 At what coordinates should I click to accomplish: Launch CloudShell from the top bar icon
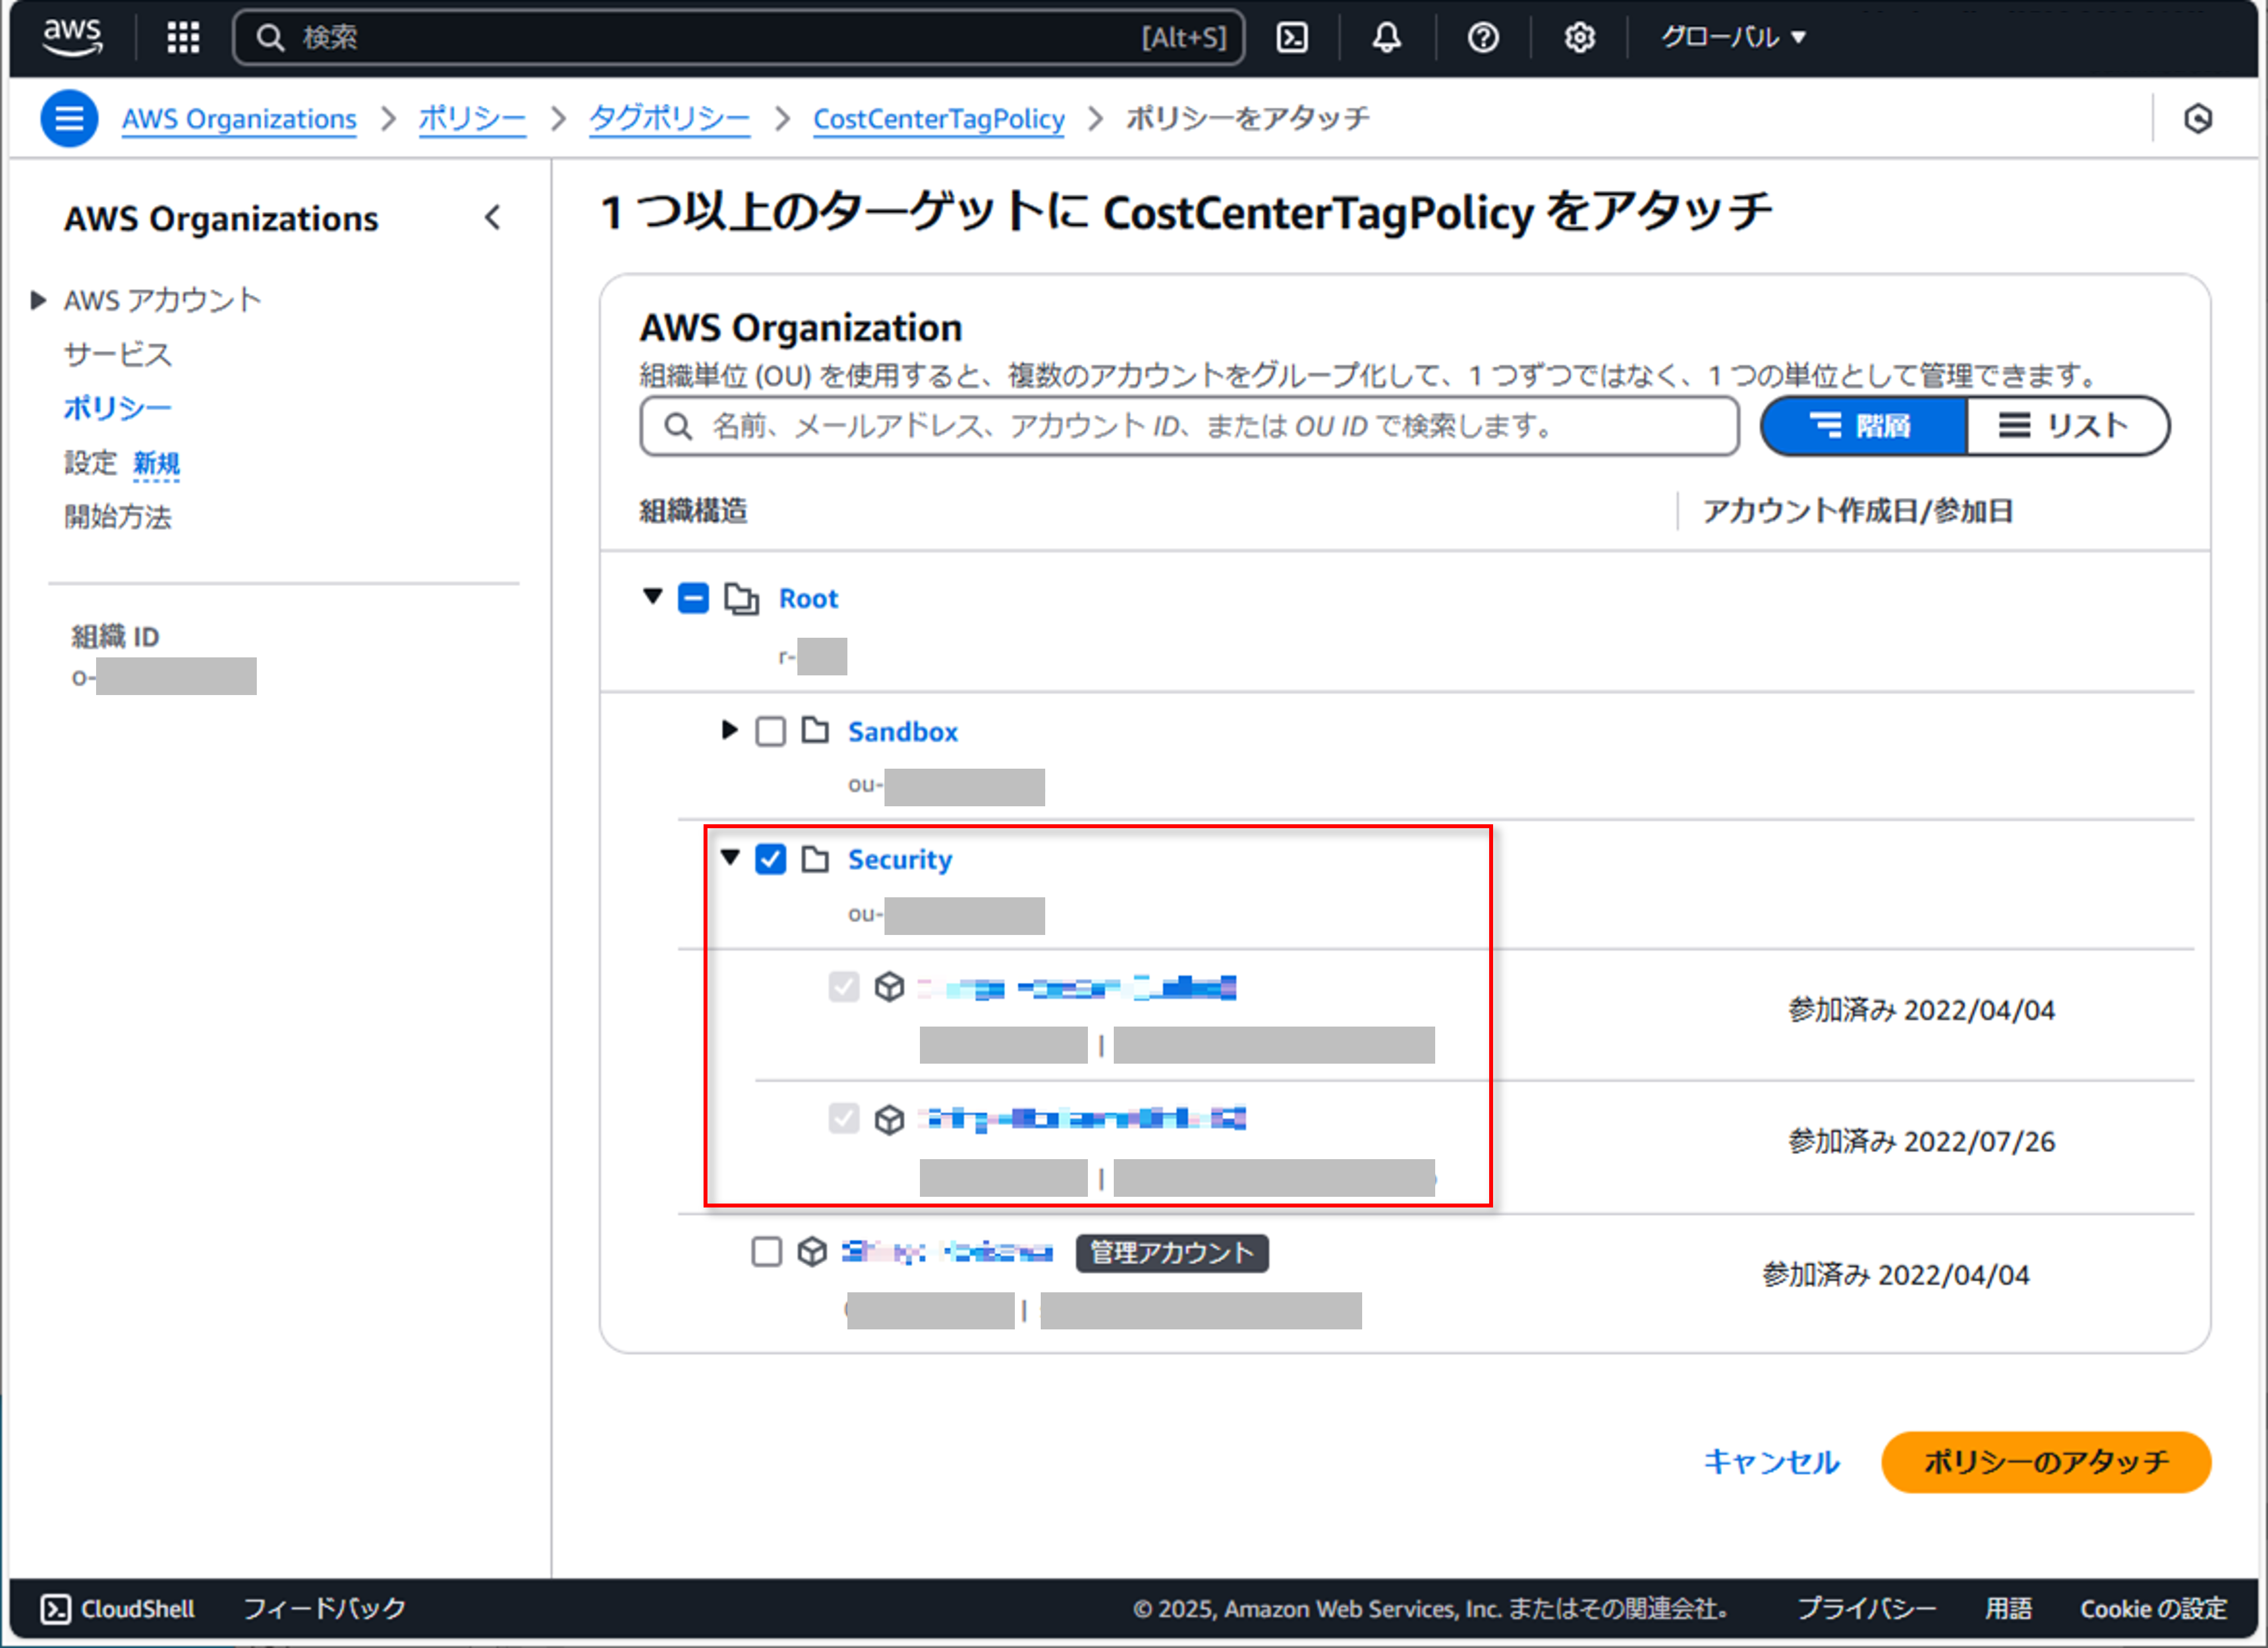1292,37
